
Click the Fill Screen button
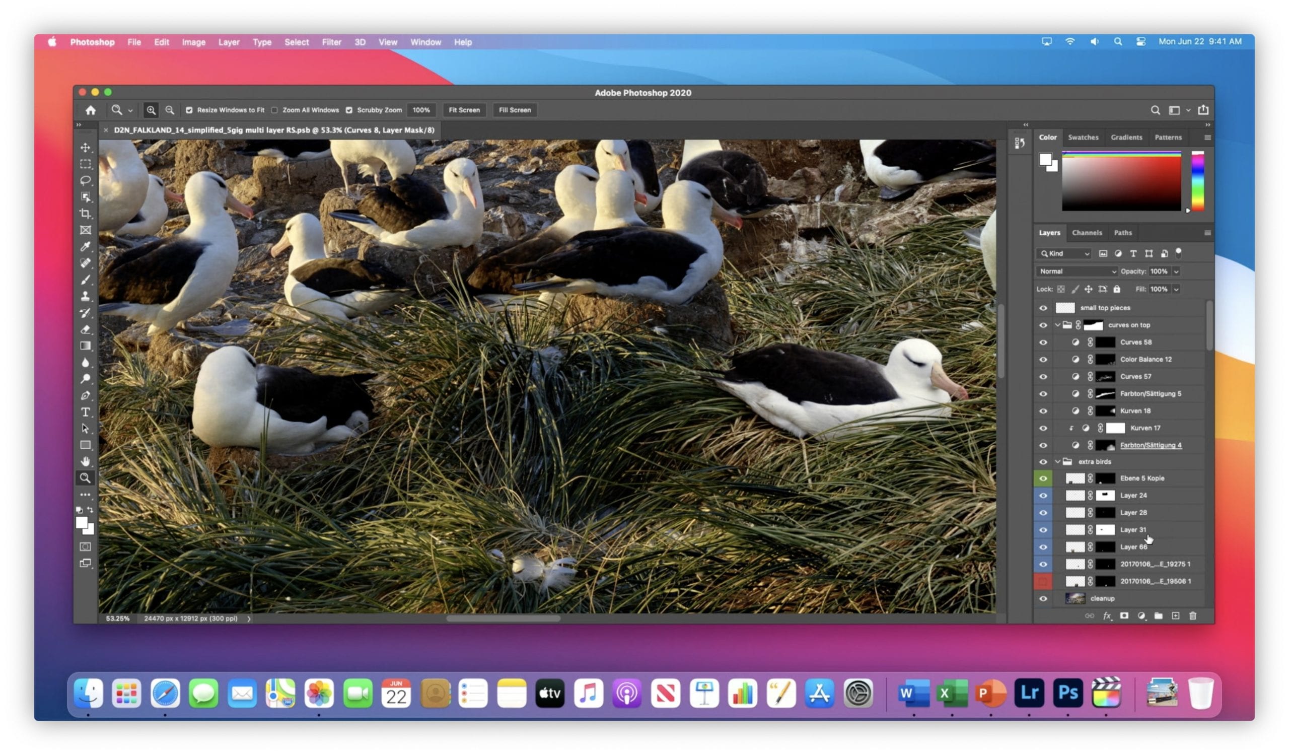(515, 110)
